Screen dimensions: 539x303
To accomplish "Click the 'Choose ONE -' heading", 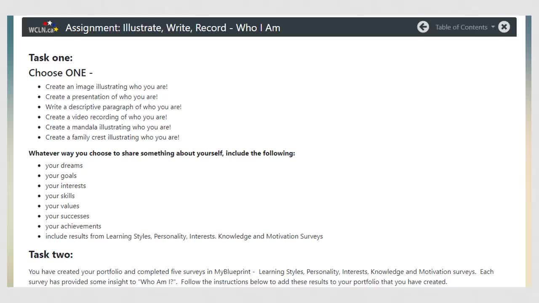I will coord(61,73).
